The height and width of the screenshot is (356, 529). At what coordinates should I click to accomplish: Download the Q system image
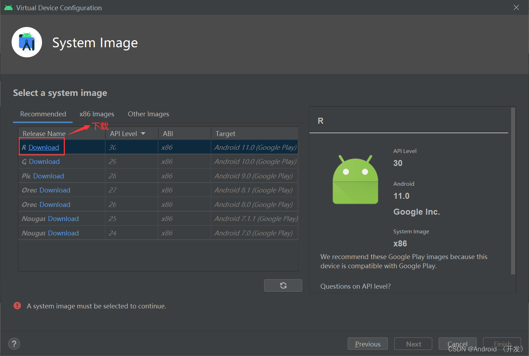click(44, 161)
